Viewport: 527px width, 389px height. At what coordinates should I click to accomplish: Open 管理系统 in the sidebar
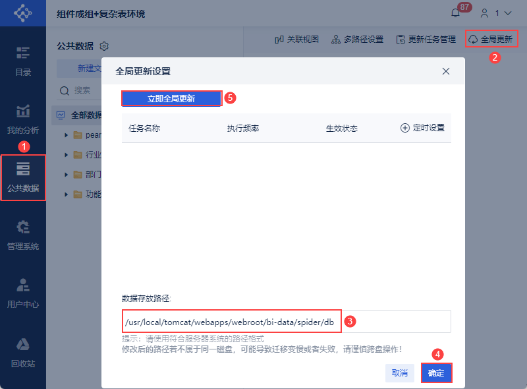pos(23,235)
